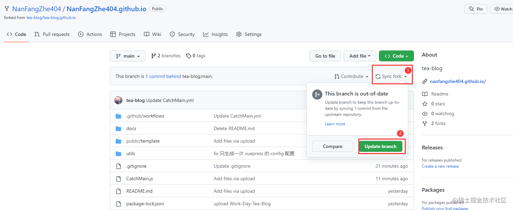Viewport: 513px width, 210px height.
Task: Switch to the Pull requests tab
Action: point(52,34)
